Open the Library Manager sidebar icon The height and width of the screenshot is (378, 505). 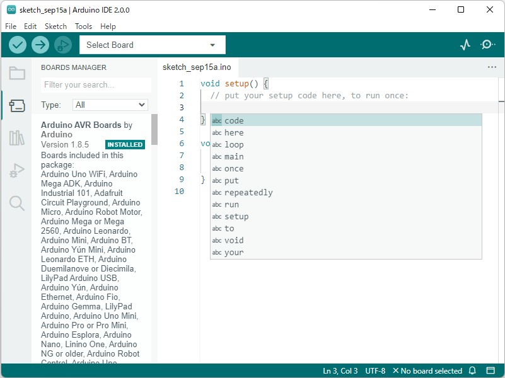(x=17, y=138)
